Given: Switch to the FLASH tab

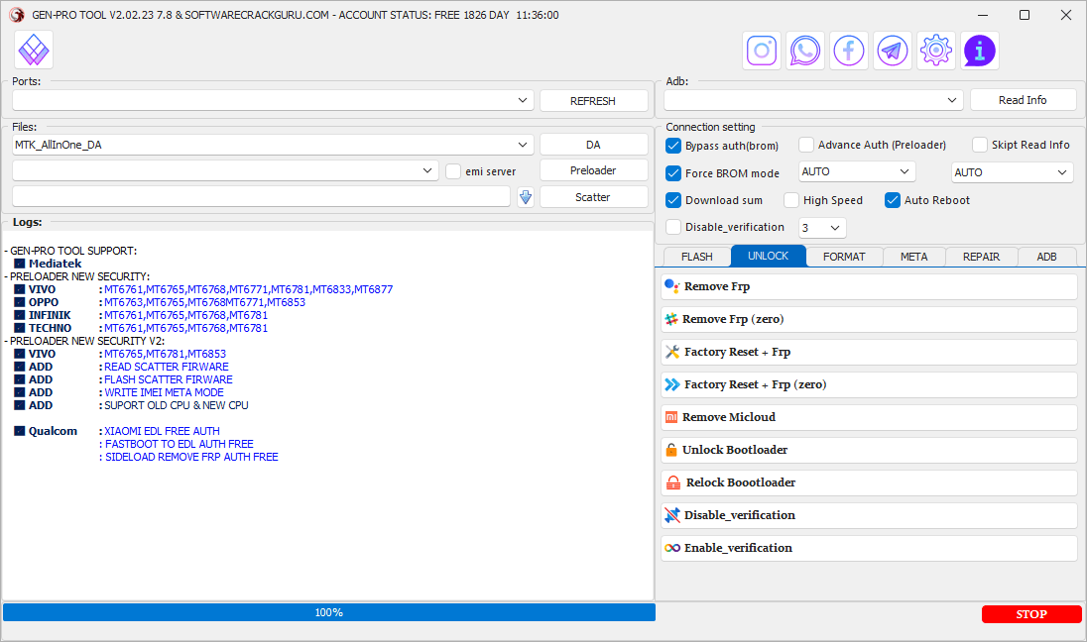Looking at the screenshot, I should [696, 257].
